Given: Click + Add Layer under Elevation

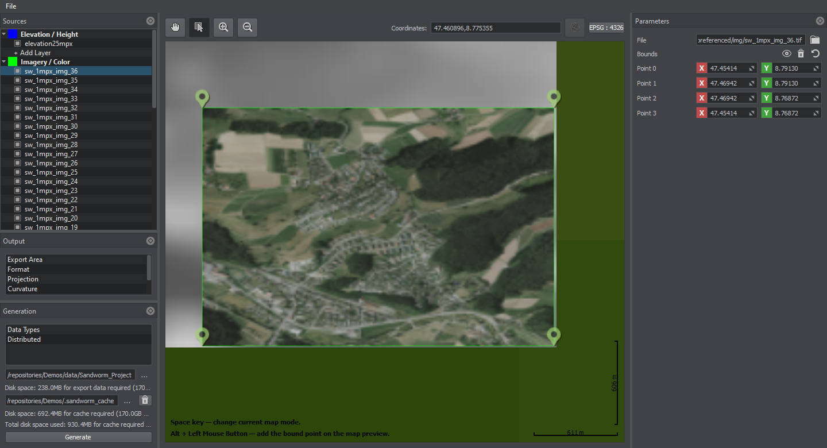Looking at the screenshot, I should [x=32, y=52].
